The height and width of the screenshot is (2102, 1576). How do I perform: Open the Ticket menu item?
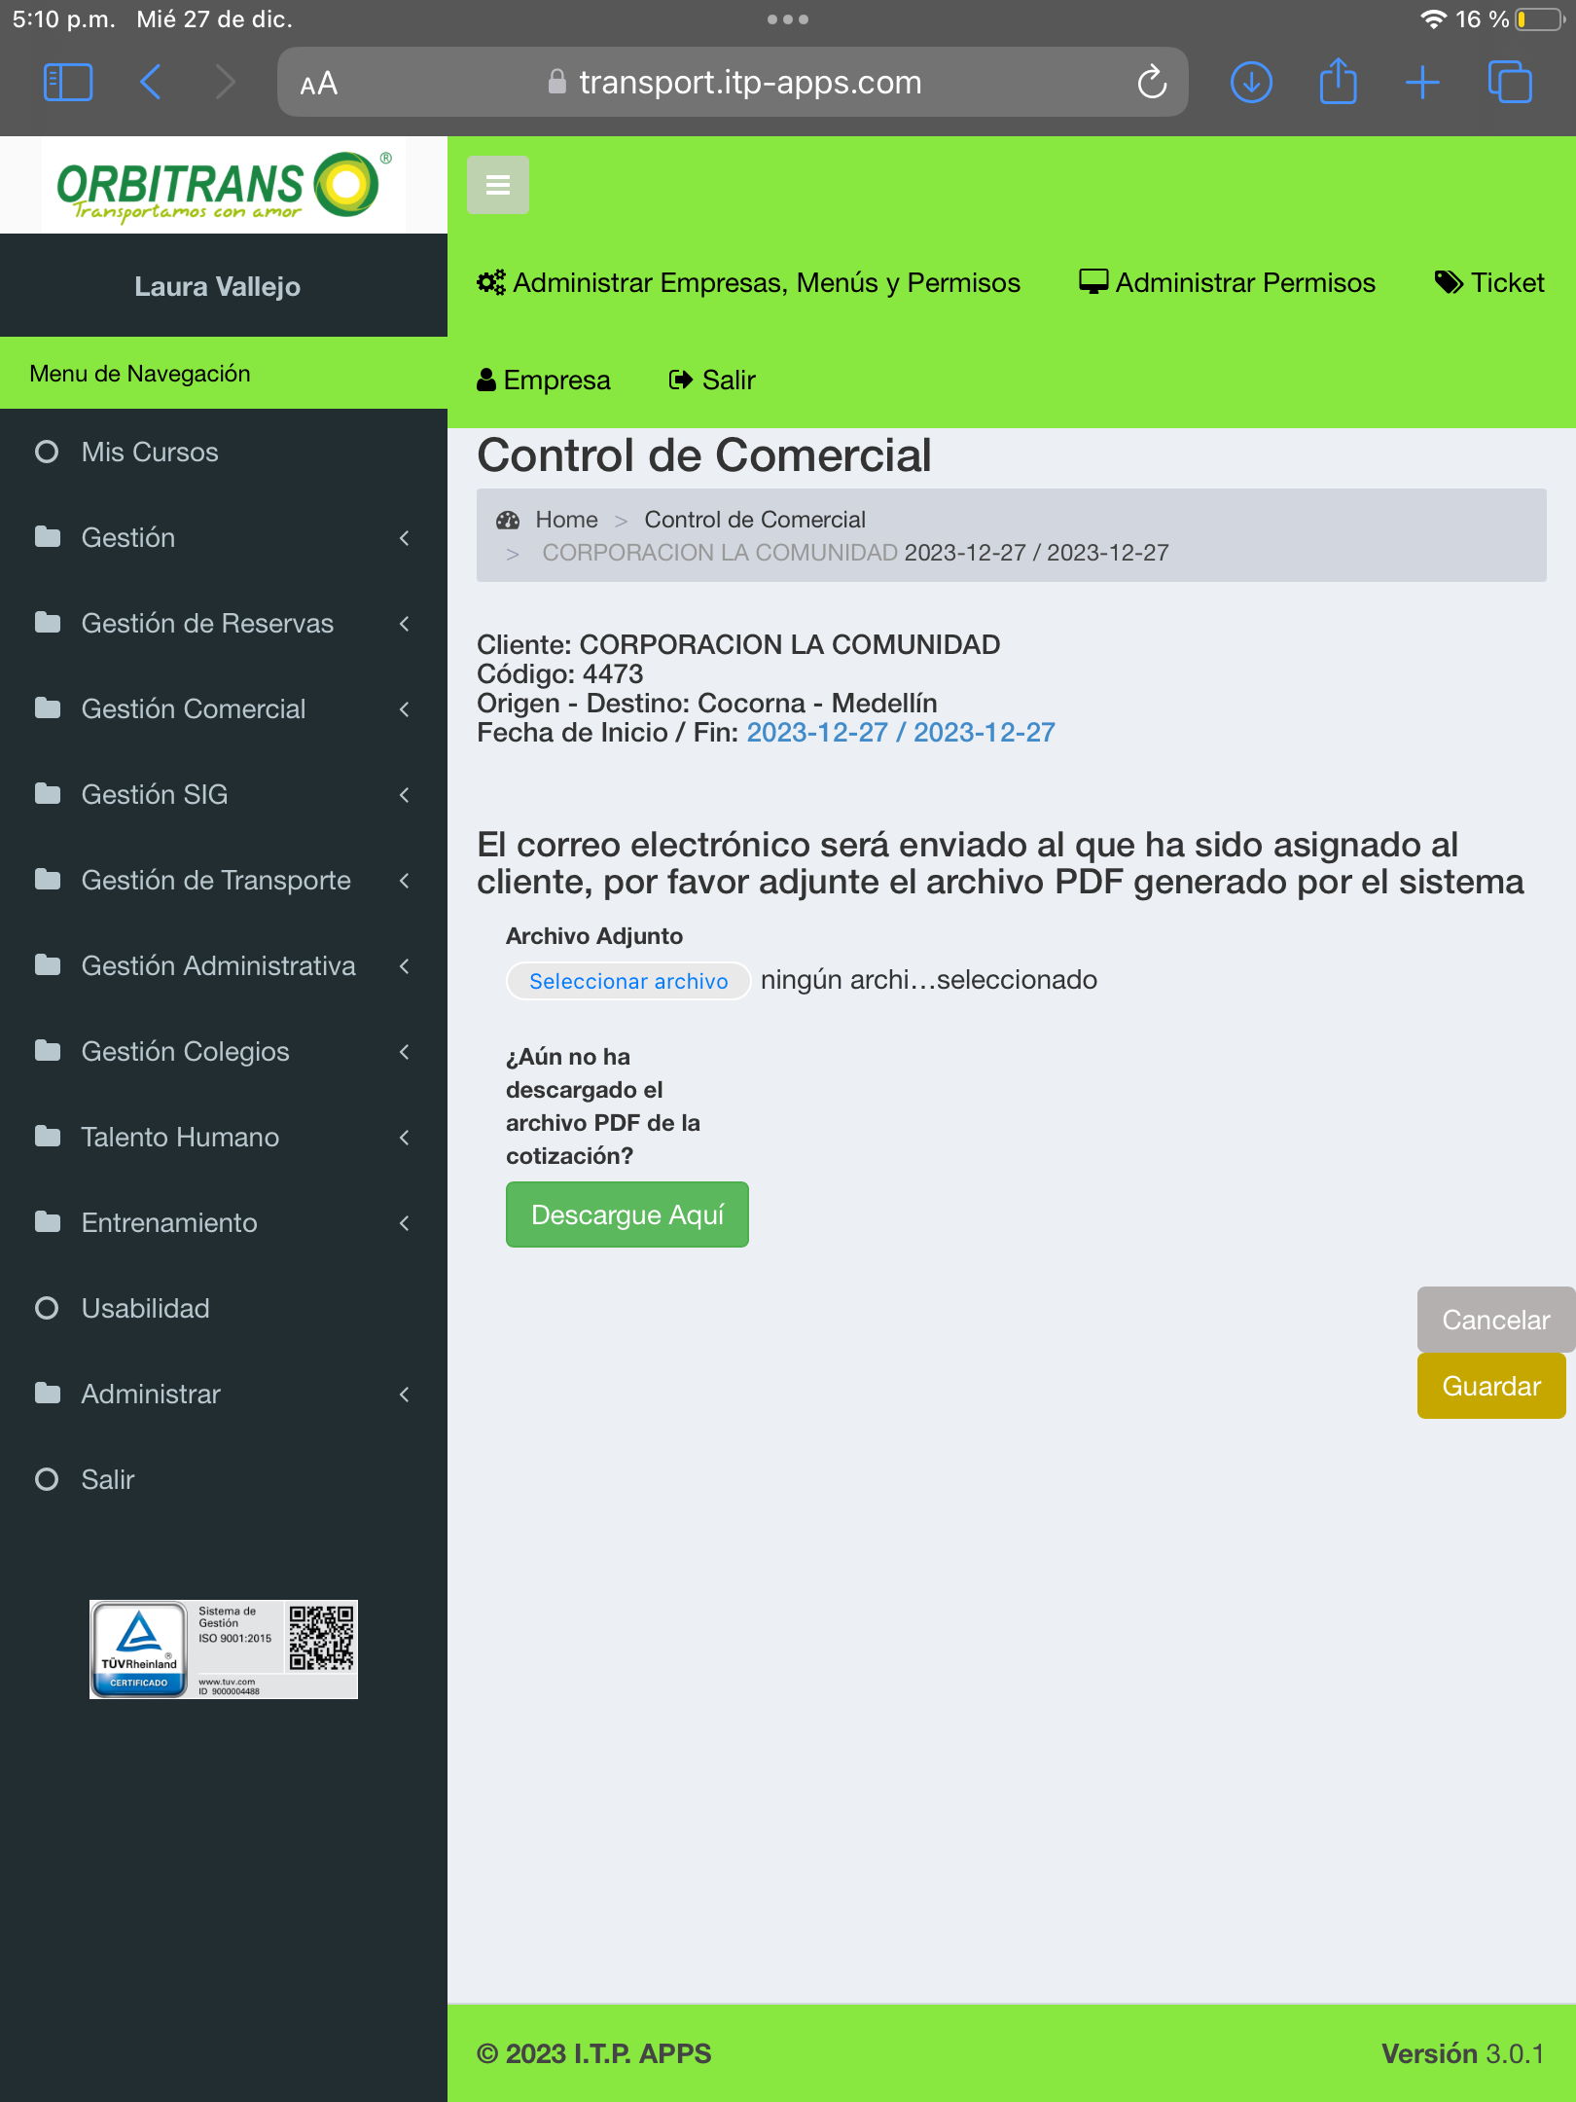click(x=1489, y=283)
